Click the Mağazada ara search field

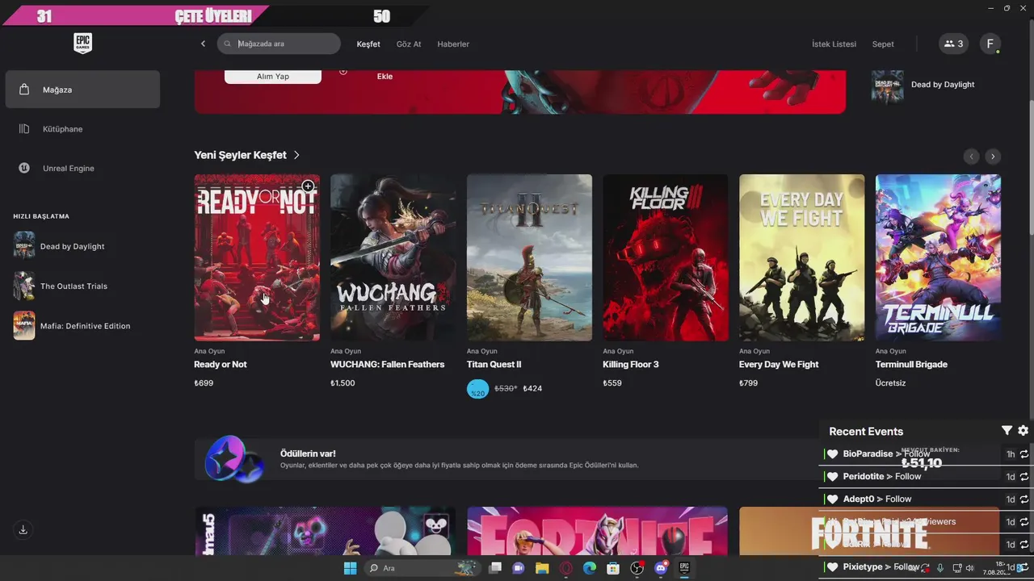279,44
